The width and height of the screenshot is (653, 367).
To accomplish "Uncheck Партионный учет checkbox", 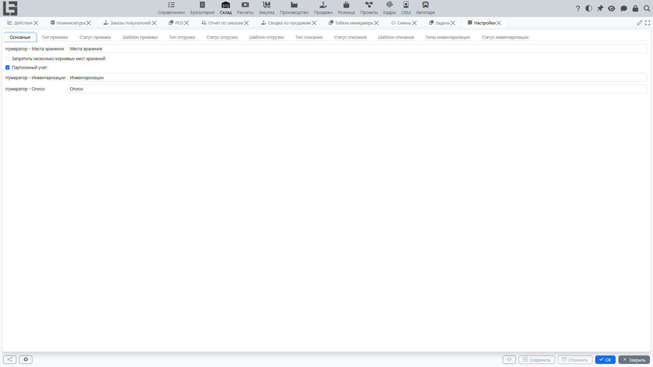I will coord(7,68).
